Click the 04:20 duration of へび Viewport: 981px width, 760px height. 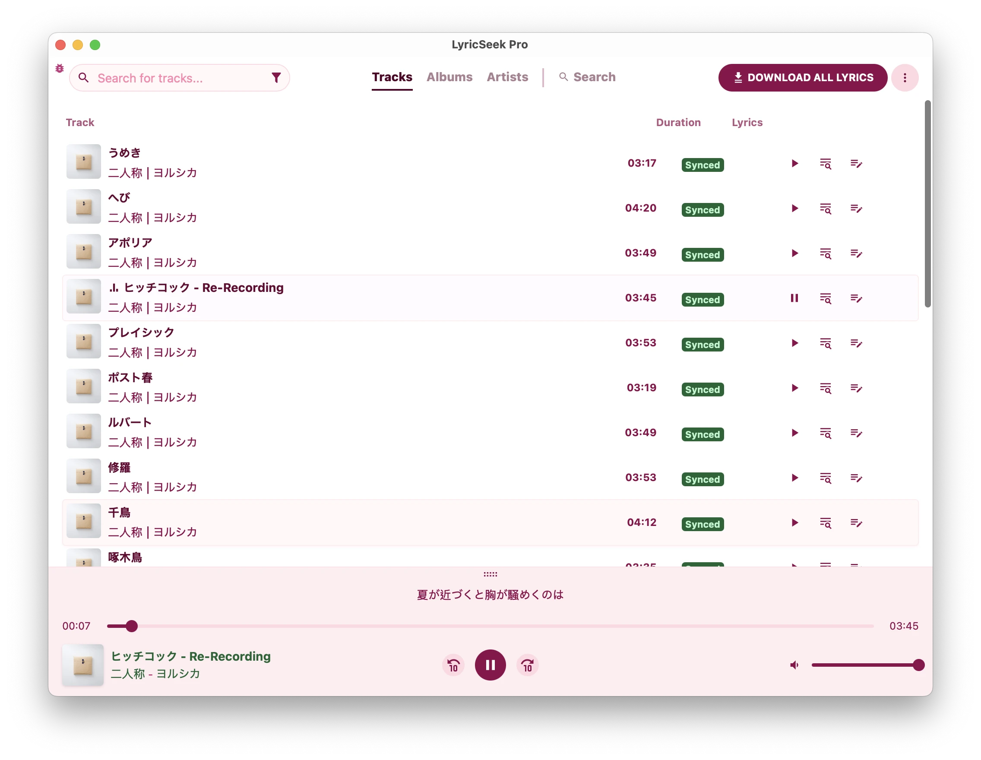(640, 208)
